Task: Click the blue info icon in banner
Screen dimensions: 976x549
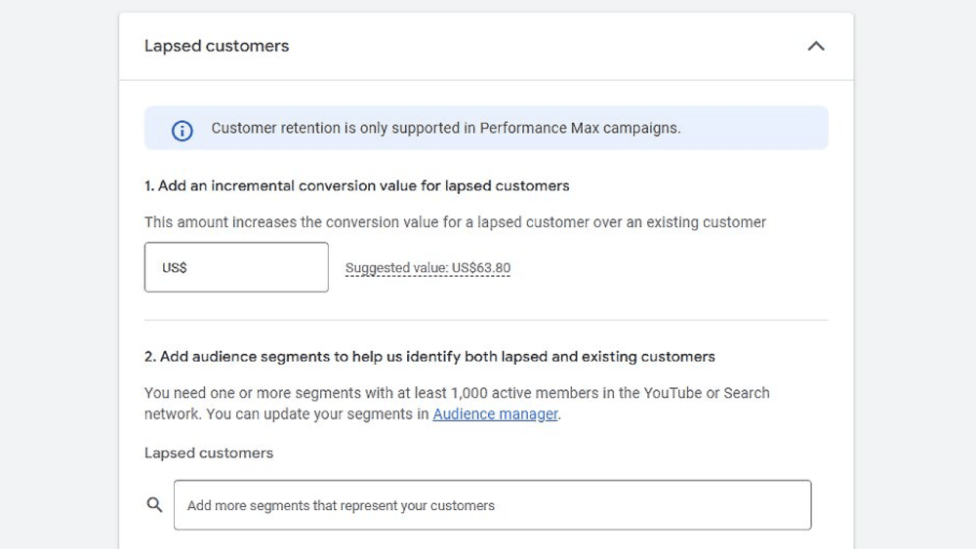Action: pos(182,131)
